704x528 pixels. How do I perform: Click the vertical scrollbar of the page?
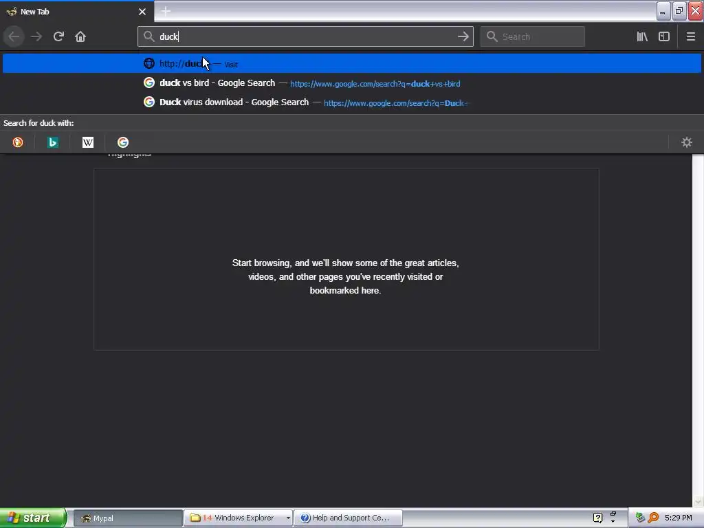698,330
